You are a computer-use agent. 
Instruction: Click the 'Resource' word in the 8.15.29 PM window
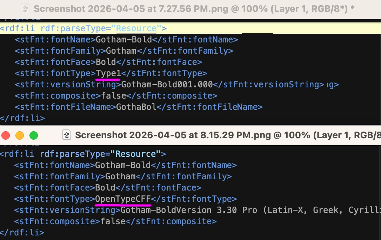[135, 154]
